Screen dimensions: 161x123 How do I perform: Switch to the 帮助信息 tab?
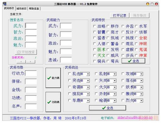[34, 8]
